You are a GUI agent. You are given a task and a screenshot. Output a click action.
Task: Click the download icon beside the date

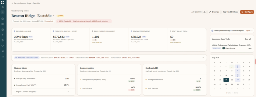pyautogui.click(x=204, y=12)
